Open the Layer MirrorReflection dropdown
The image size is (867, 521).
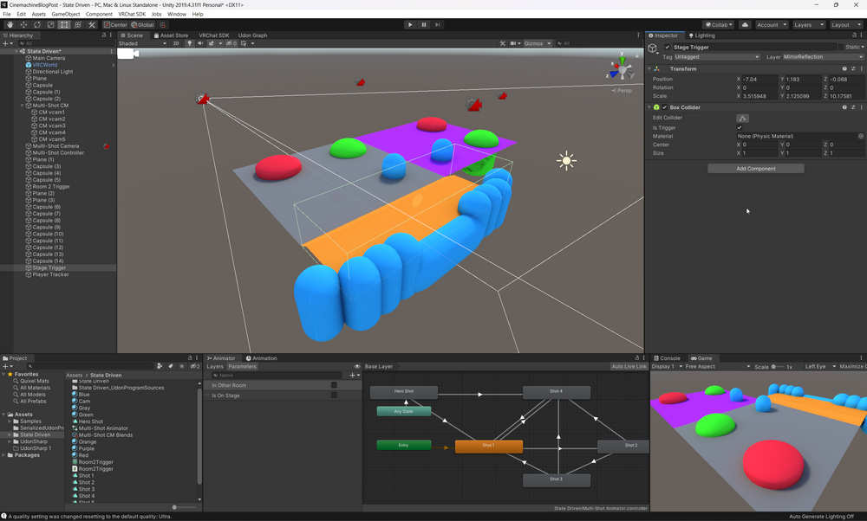(823, 57)
